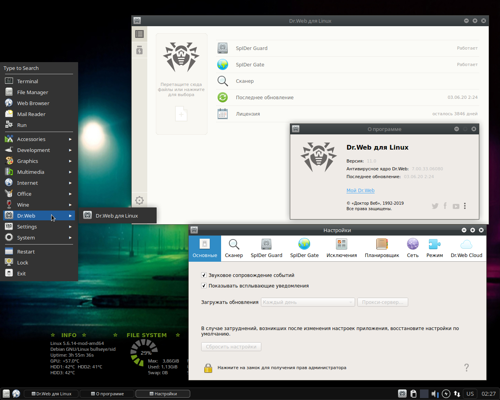Select Restart in the applications menu
Viewport: 500px width, 400px height.
[x=39, y=252]
